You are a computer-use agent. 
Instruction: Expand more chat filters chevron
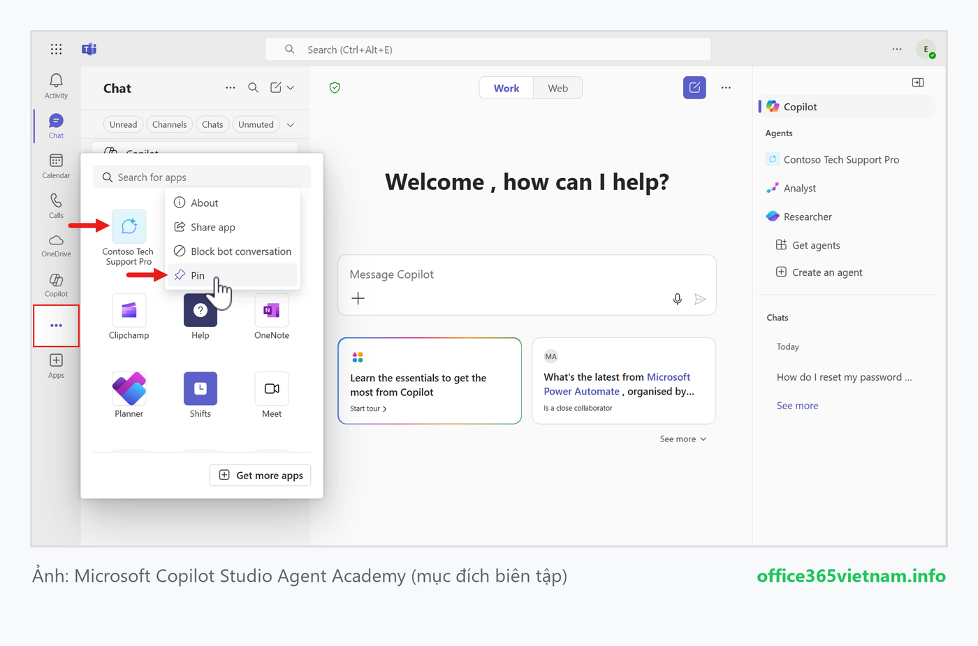(291, 124)
